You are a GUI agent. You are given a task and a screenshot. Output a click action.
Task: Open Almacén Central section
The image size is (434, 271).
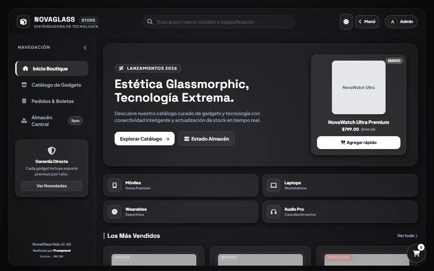(52, 121)
